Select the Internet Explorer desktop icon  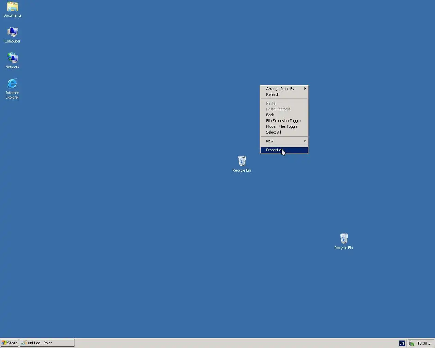pyautogui.click(x=12, y=89)
